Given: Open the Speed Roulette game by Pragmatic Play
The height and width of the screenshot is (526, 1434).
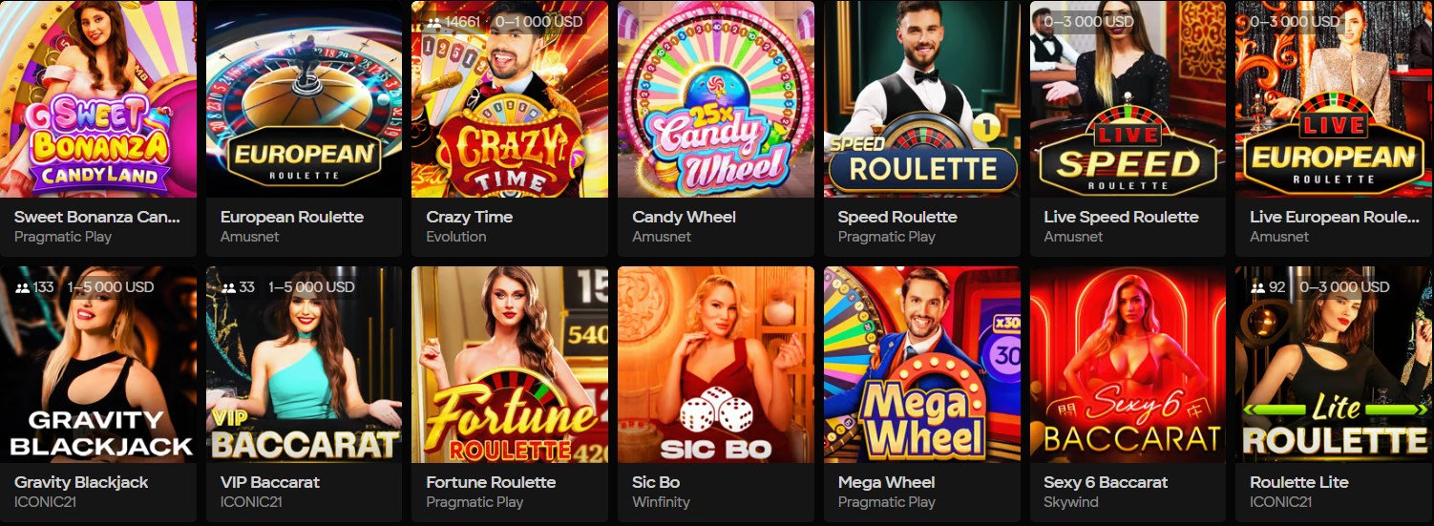Looking at the screenshot, I should pos(922,99).
